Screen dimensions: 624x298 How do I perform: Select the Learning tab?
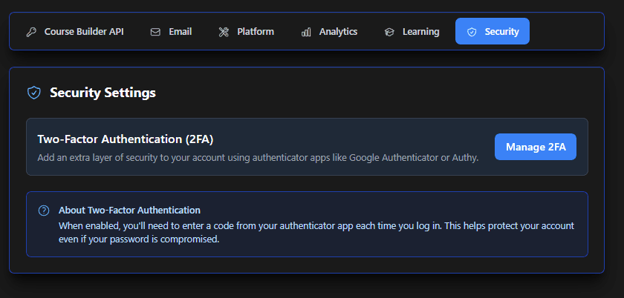coord(420,32)
